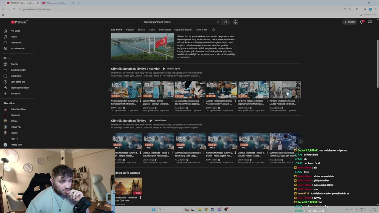Click the page vertical scrollbar
This screenshot has width=379, height=213.
pyautogui.click(x=378, y=64)
